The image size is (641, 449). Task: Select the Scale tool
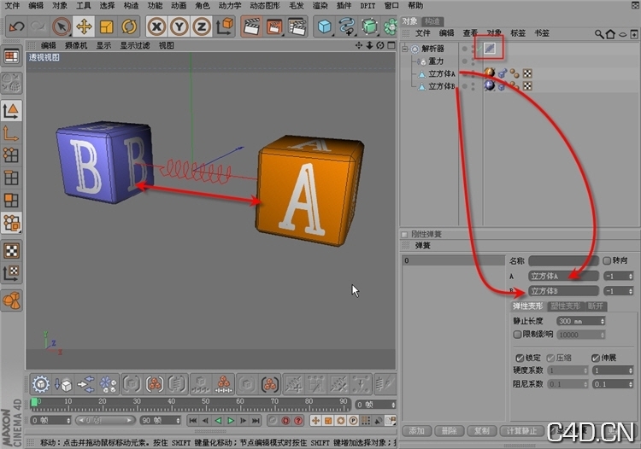(106, 27)
